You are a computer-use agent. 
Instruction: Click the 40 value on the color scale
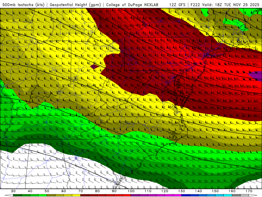(30, 191)
